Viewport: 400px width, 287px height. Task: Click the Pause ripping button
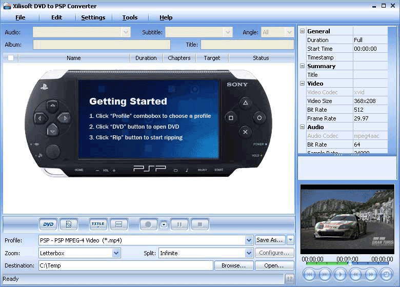click(179, 224)
